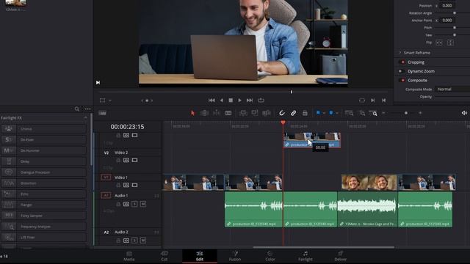Image resolution: width=470 pixels, height=264 pixels.
Task: Jump to first frame transport button
Action: [x=211, y=100]
